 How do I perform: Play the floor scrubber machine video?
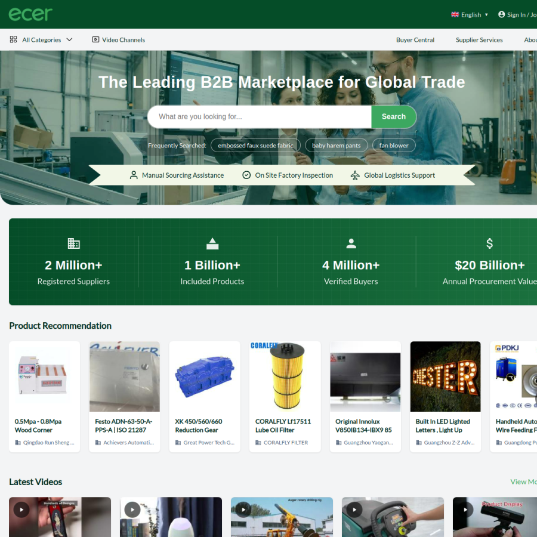[354, 510]
